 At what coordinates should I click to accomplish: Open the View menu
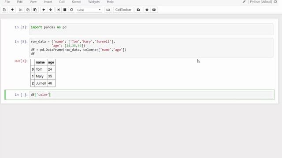(33, 2)
